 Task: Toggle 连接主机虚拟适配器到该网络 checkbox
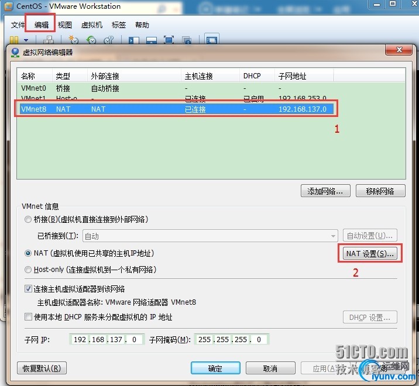coord(28,289)
